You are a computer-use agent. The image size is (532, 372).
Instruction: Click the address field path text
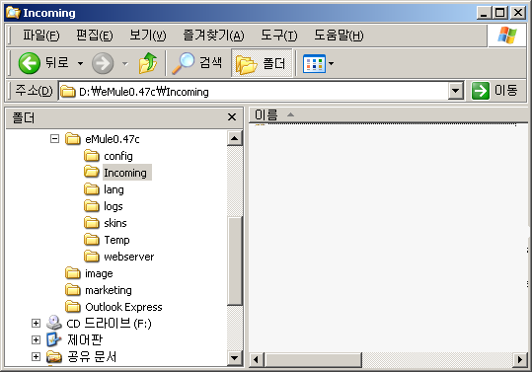coord(144,92)
